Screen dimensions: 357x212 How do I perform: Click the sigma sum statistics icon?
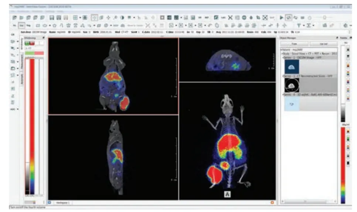309,25
